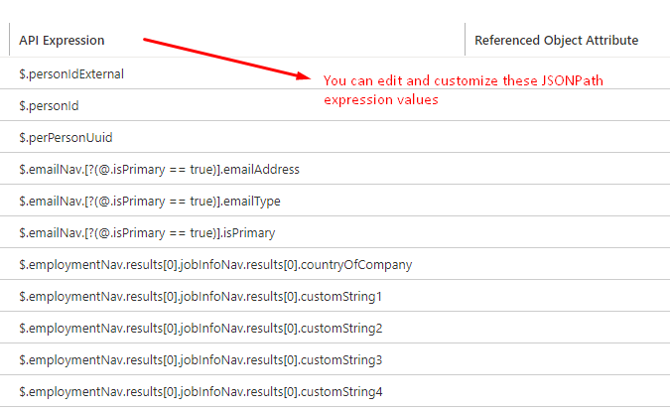Screen dimensions: 670x411
Task: Click the API Expression column header
Action: (x=62, y=41)
